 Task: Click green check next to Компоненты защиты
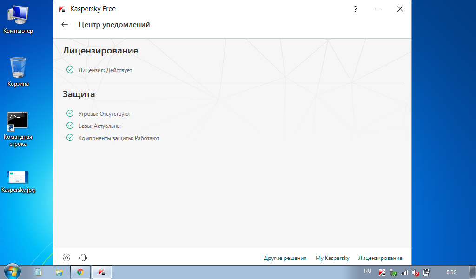(70, 138)
